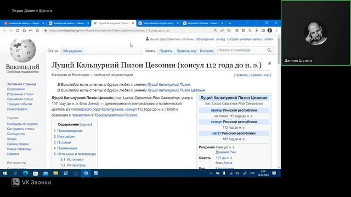Reload the current page
351x197 pixels.
pos(18,31)
